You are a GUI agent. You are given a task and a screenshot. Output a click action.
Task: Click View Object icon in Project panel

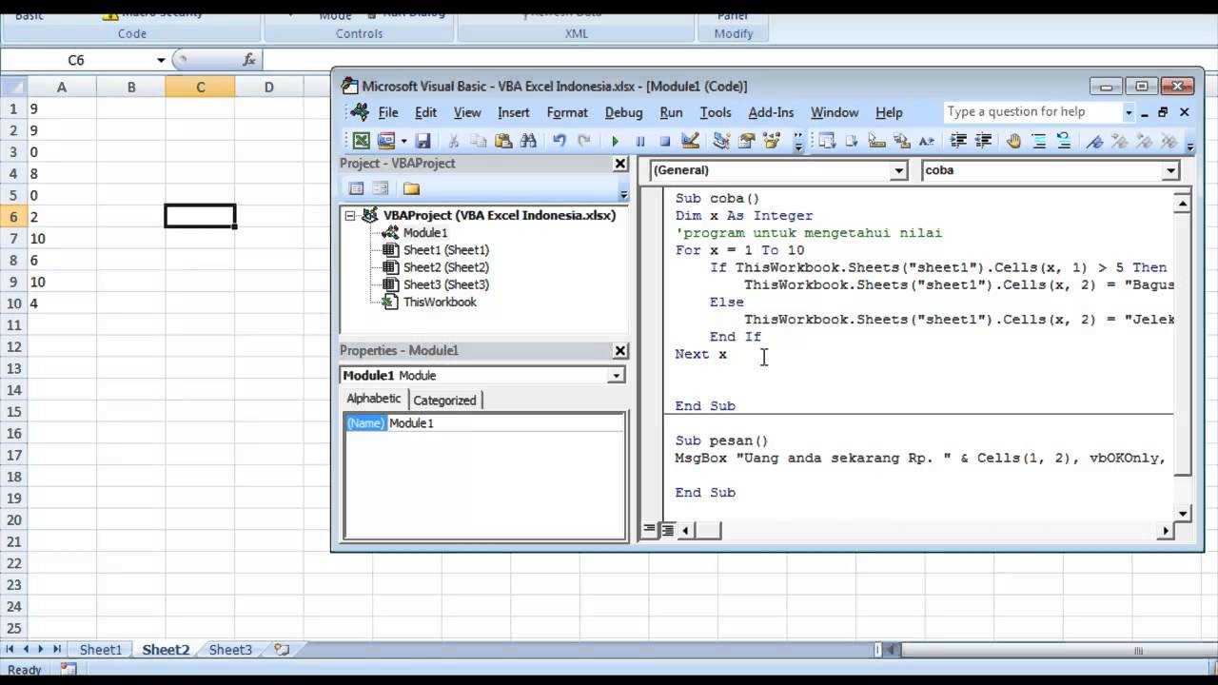click(380, 188)
